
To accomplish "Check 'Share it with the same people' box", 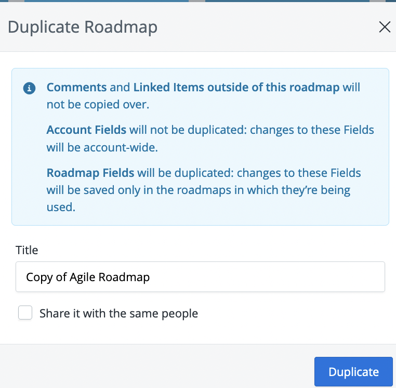I will click(25, 313).
